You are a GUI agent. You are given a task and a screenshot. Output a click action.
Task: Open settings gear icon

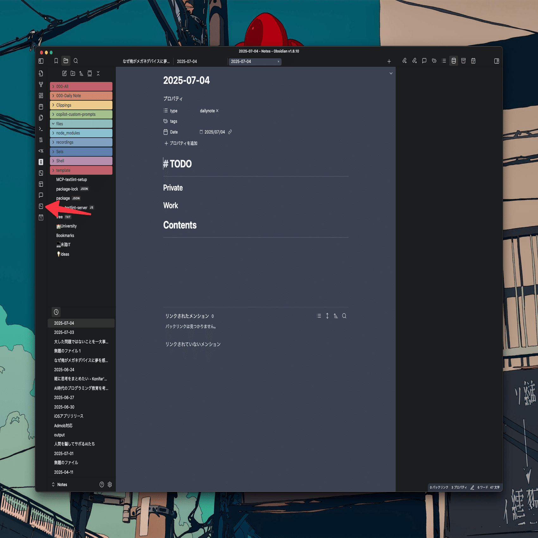click(110, 485)
